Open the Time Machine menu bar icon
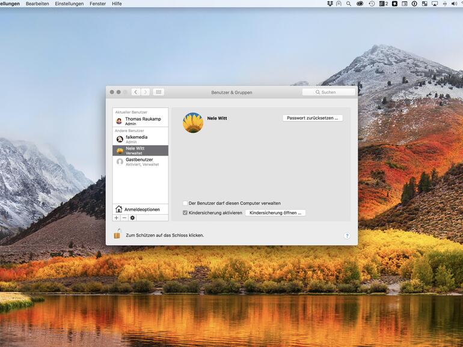 click(x=372, y=4)
